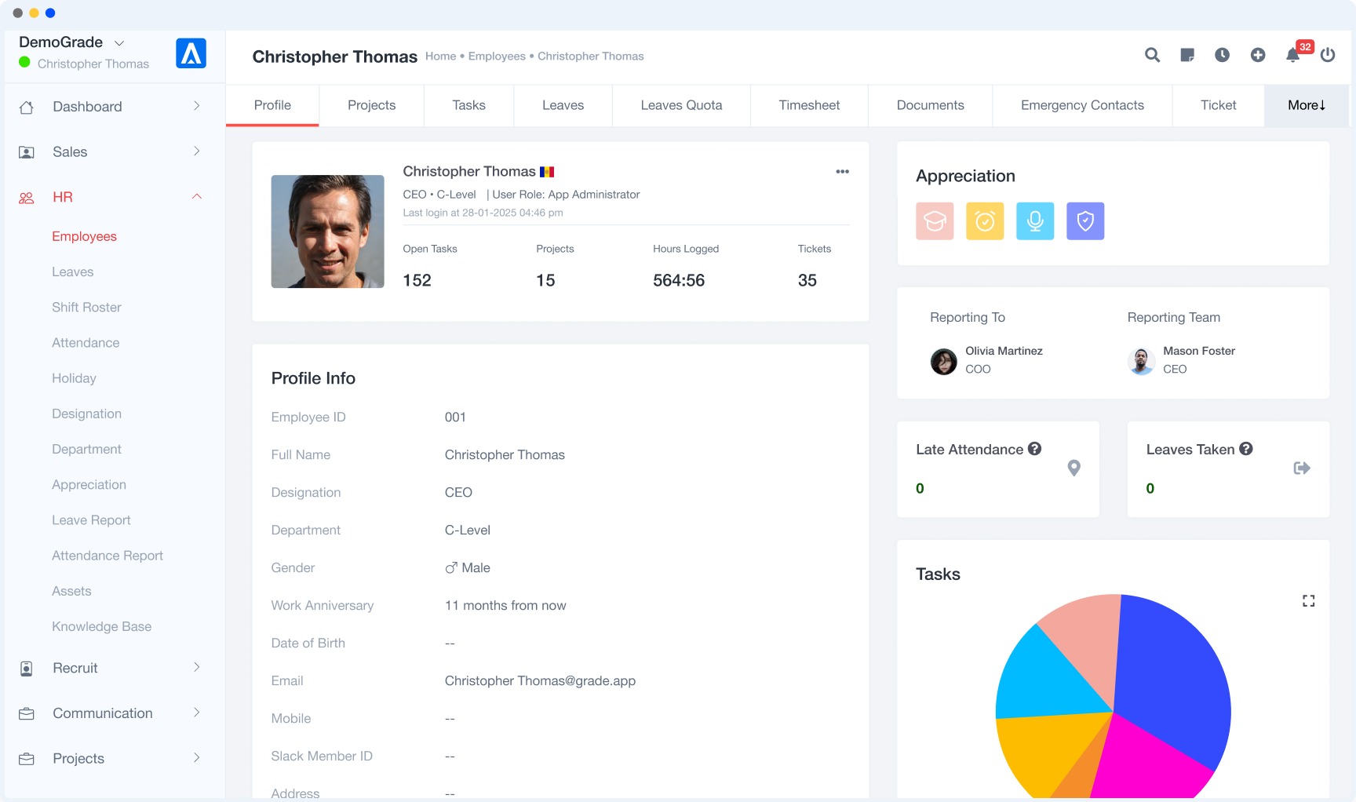Open the Knowledge Base page from sidebar

pyautogui.click(x=101, y=626)
